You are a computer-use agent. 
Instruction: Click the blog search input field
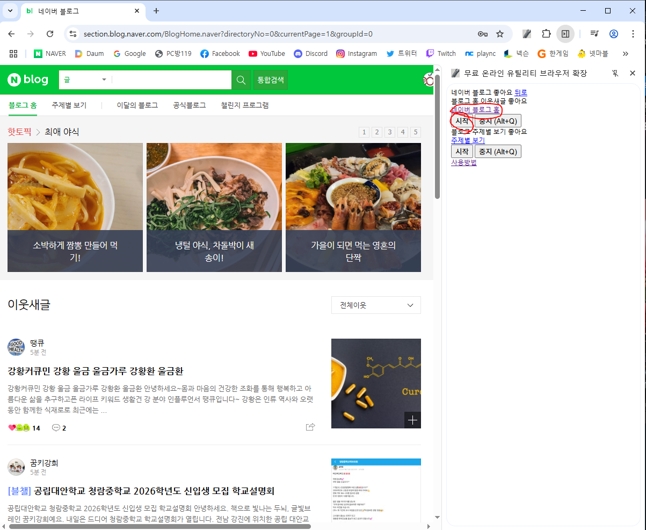tap(171, 80)
